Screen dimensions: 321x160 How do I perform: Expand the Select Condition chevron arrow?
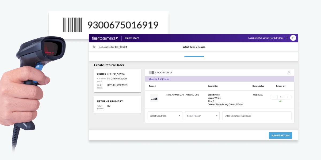pos(180,116)
